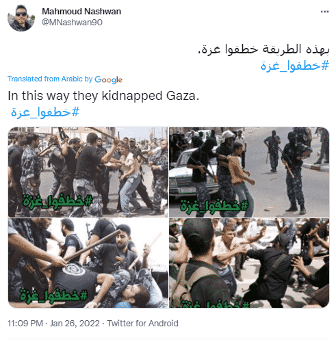336x340 pixels.
Task: Open bottom-right photo of crowd scuffle
Action: click(x=249, y=263)
